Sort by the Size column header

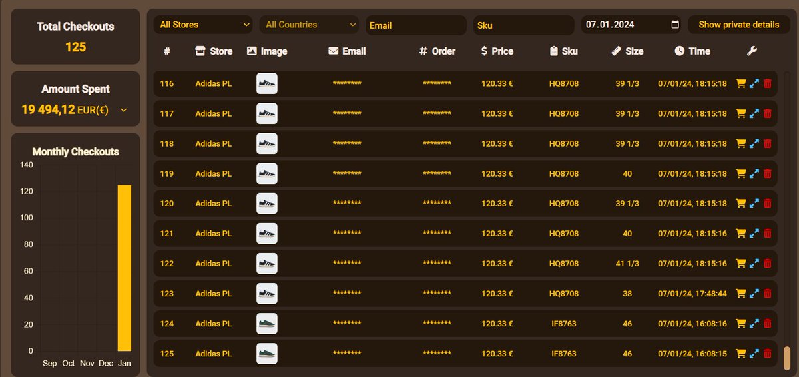pos(627,51)
